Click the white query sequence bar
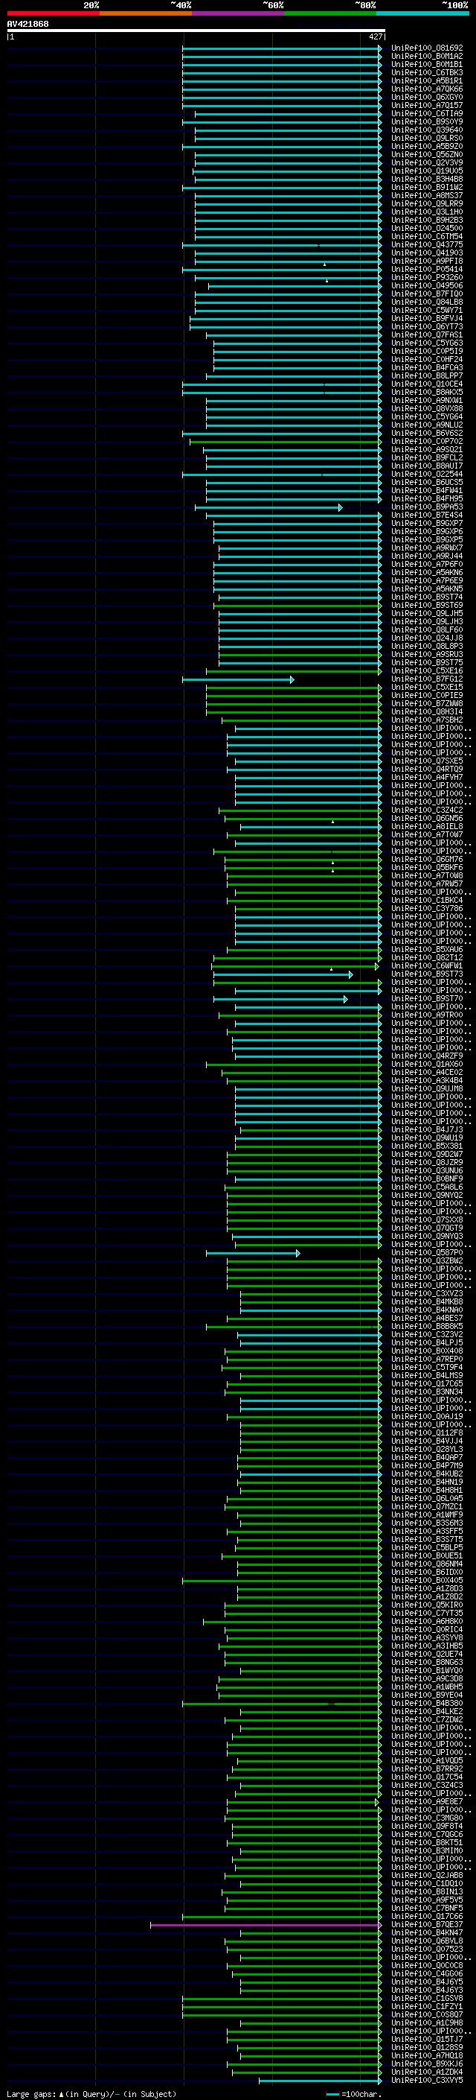 pos(196,30)
